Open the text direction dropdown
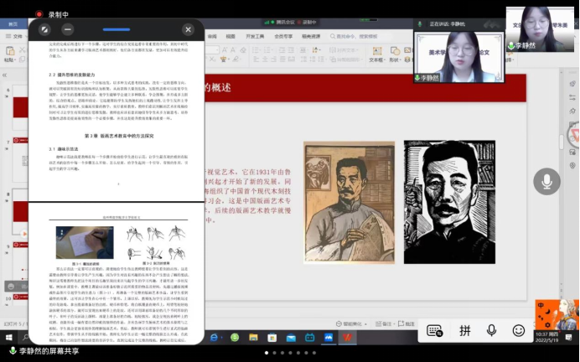Image resolution: width=580 pixels, height=362 pixels. (x=315, y=50)
